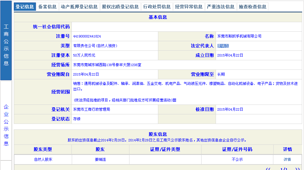Click the registration number 441900002441824
The image size is (304, 170).
click(87, 36)
